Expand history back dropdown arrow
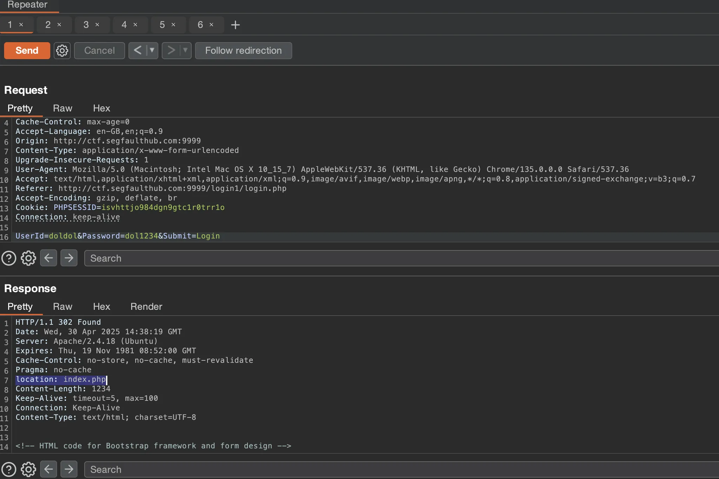719x479 pixels. 152,51
